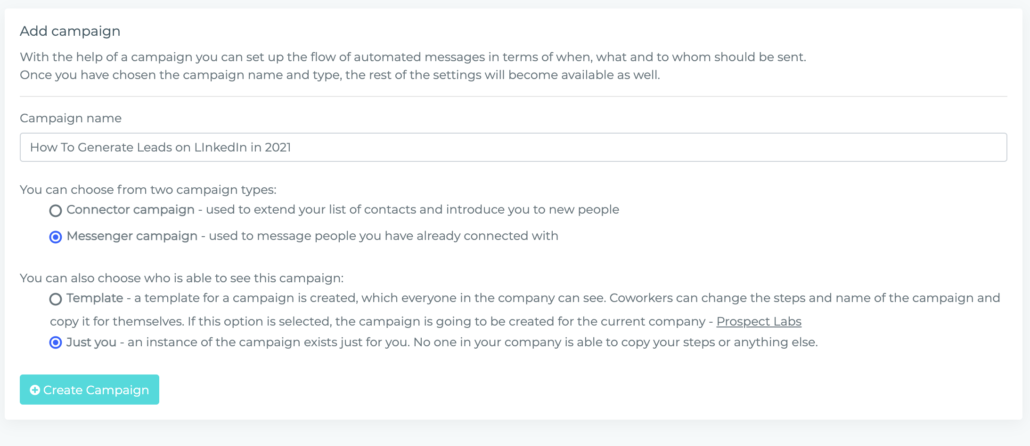Click the 'Connector campaign' label text
Viewport: 1030px width, 446px height.
point(131,209)
